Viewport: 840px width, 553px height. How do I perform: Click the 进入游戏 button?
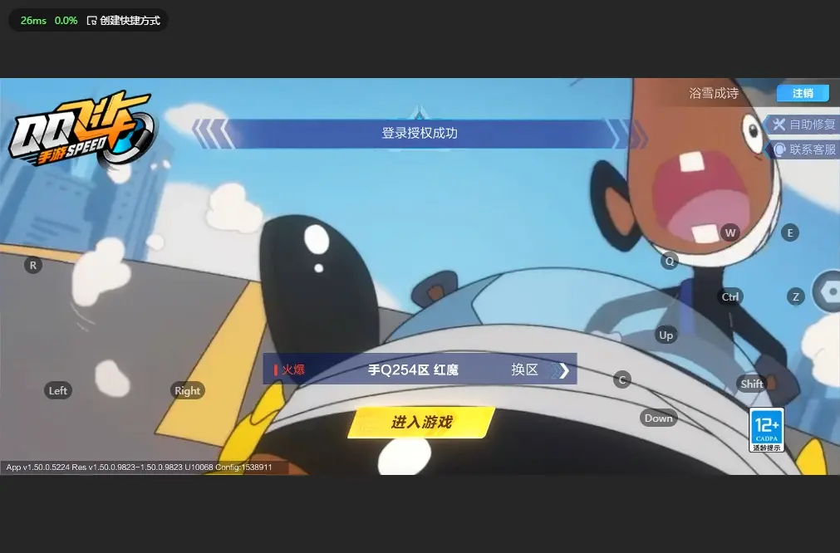pyautogui.click(x=421, y=423)
